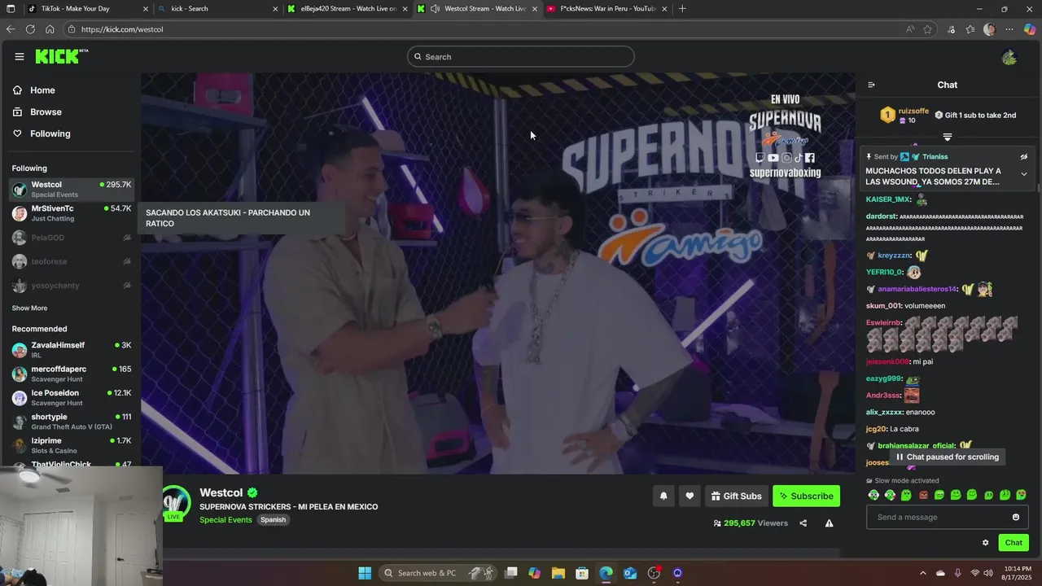Image resolution: width=1042 pixels, height=586 pixels.
Task: Open Browse in the sidebar
Action: point(46,112)
